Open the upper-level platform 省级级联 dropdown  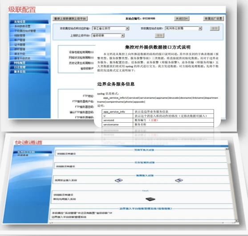tap(122, 36)
